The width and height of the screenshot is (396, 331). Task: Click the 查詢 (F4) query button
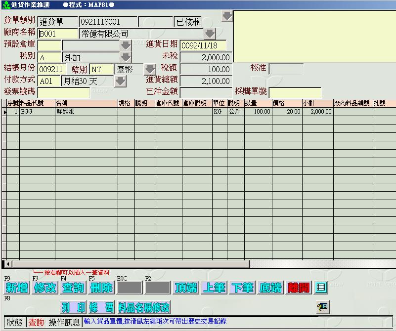pyautogui.click(x=73, y=288)
